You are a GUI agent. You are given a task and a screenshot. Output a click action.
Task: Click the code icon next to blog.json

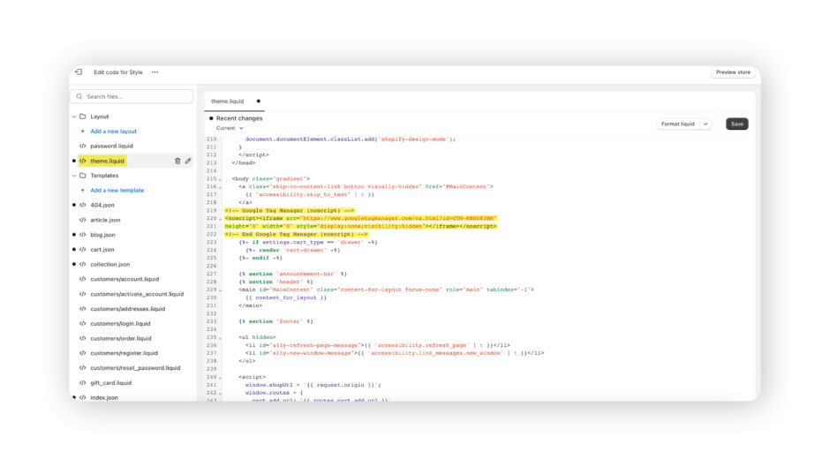point(83,235)
